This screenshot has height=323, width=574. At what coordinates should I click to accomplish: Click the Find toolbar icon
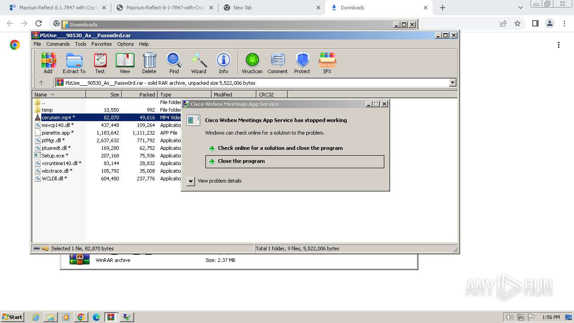(x=174, y=63)
